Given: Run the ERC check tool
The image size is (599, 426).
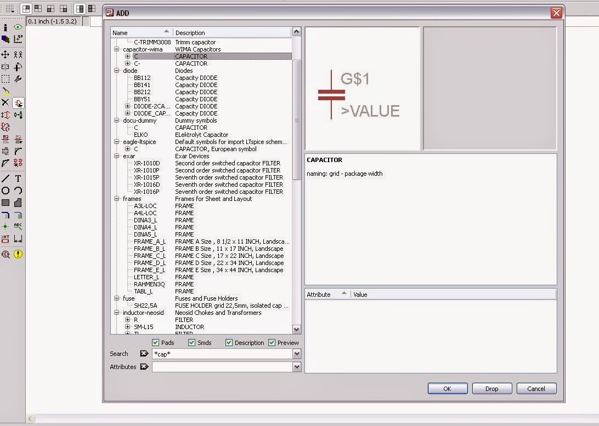Looking at the screenshot, I should (5, 254).
